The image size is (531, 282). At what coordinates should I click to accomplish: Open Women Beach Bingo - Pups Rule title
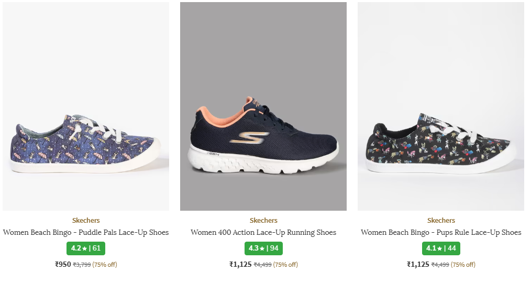[x=441, y=232]
